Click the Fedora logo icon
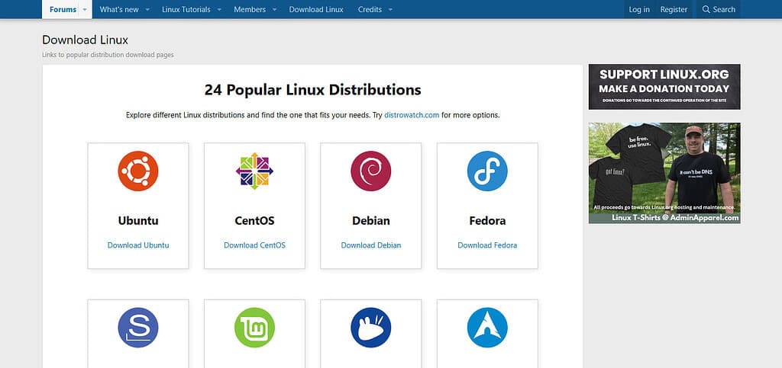The height and width of the screenshot is (368, 782). click(487, 171)
